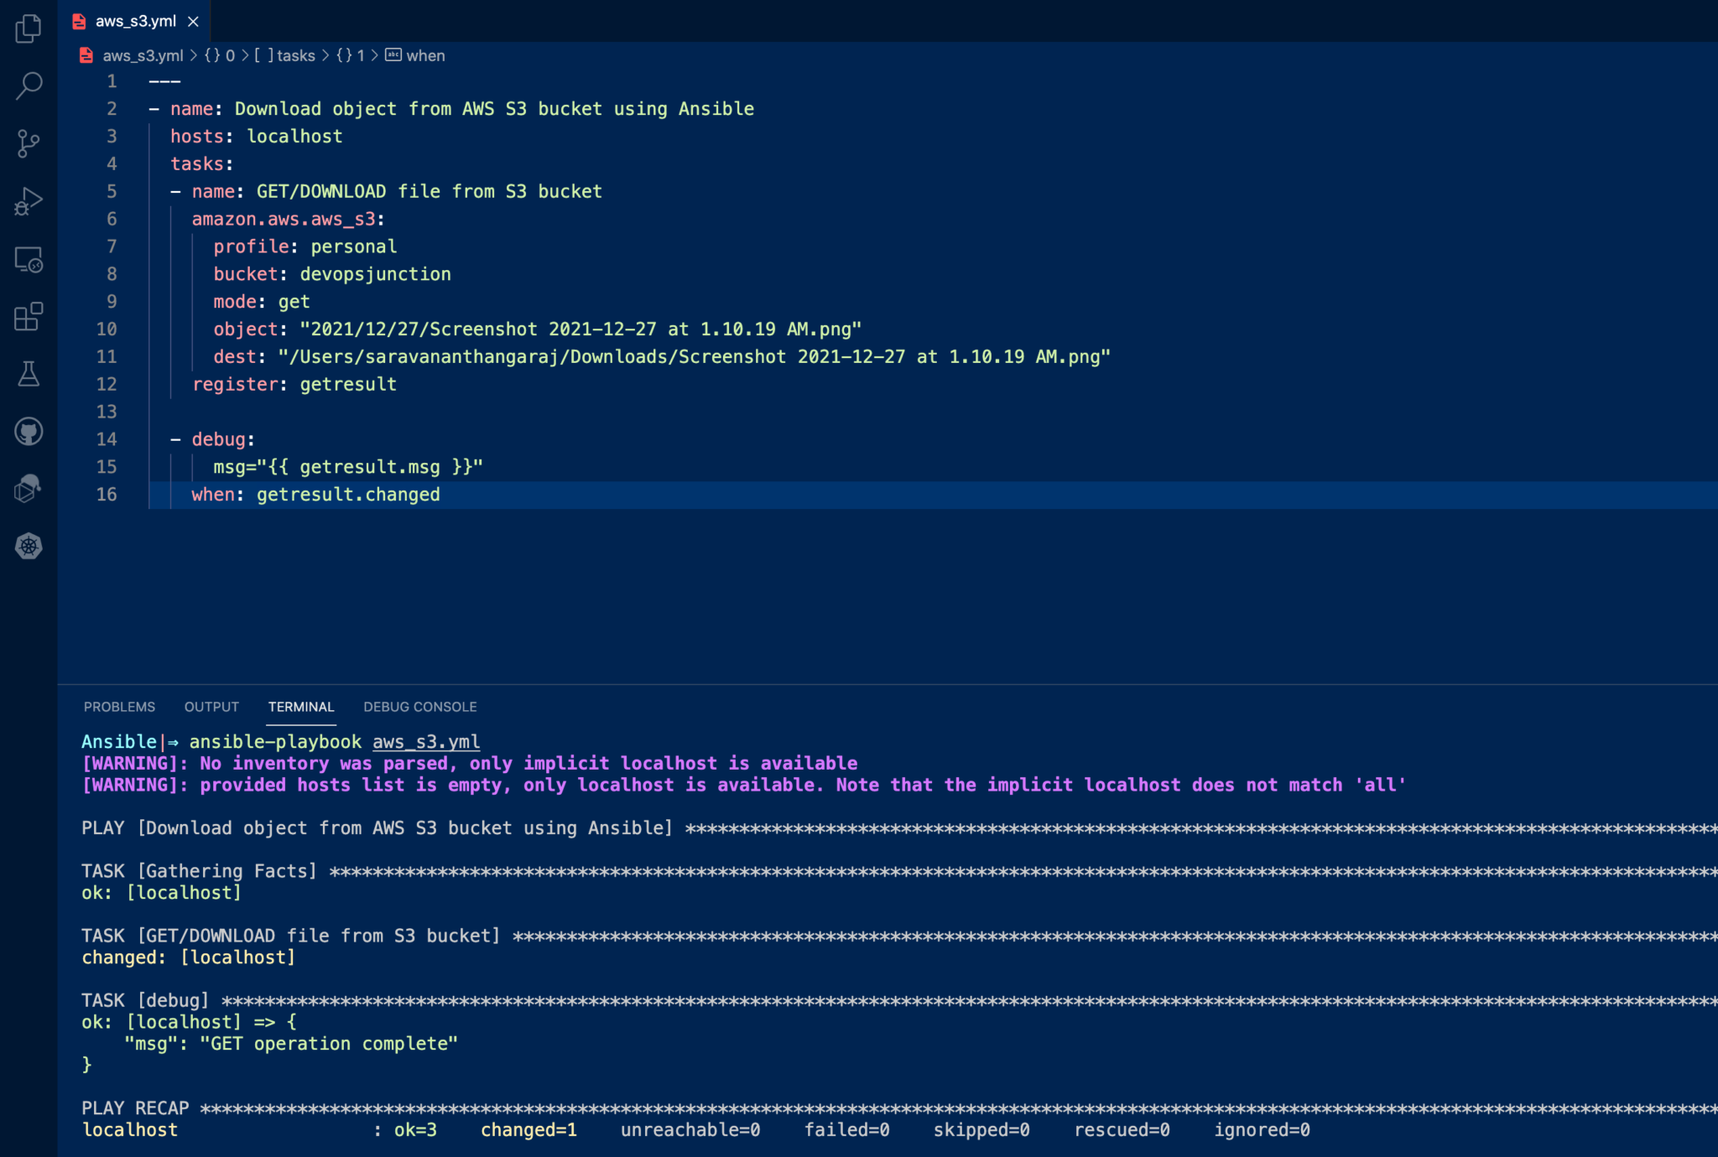Open the Remote Explorer icon
The height and width of the screenshot is (1157, 1718).
tap(29, 260)
